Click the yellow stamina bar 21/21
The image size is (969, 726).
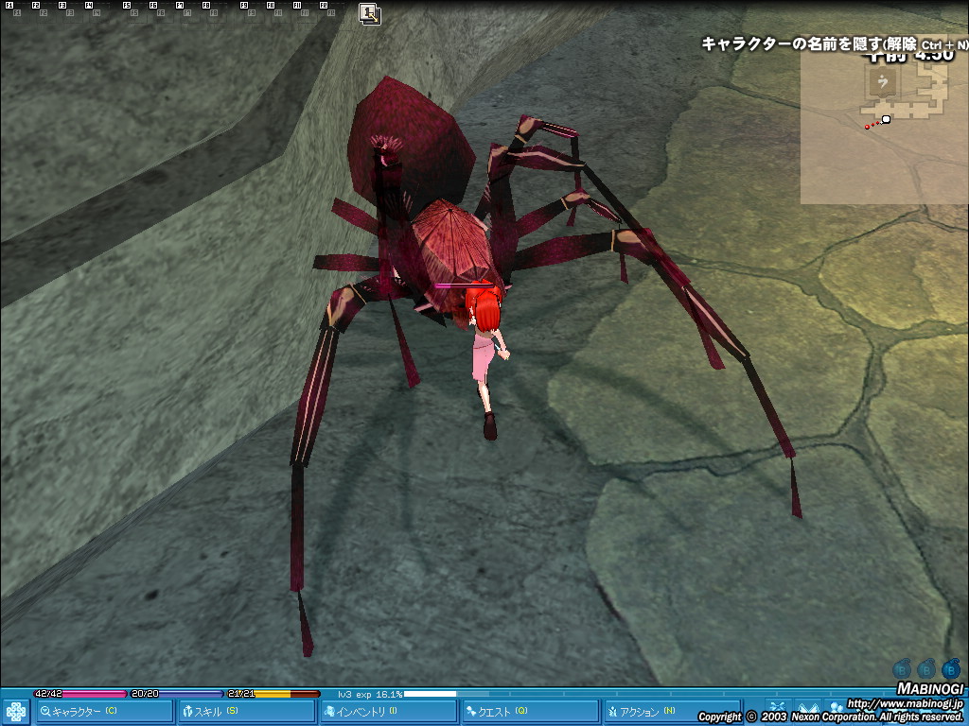(x=273, y=694)
